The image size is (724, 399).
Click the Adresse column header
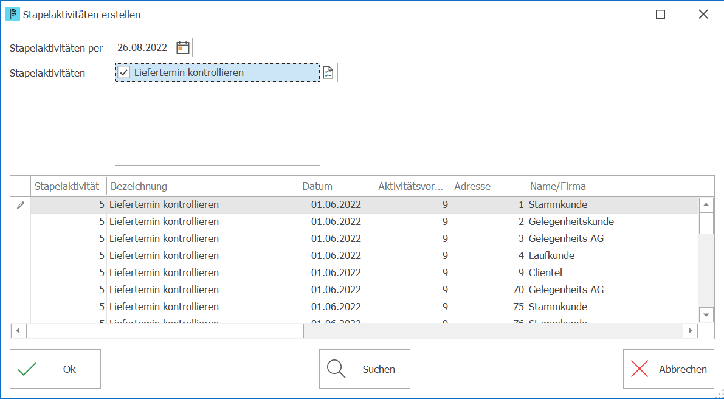point(488,187)
